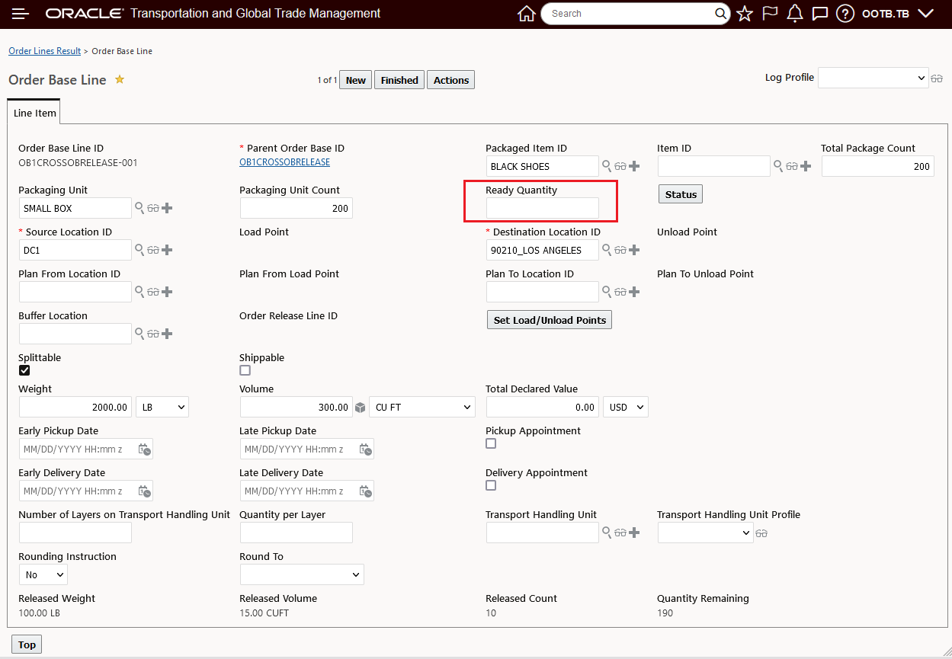Open the hamburger navigation menu

(21, 14)
